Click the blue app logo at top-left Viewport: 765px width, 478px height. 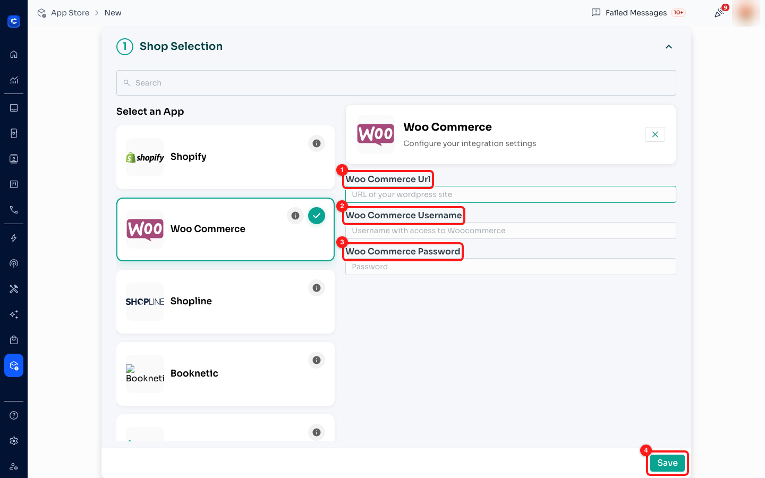point(14,21)
